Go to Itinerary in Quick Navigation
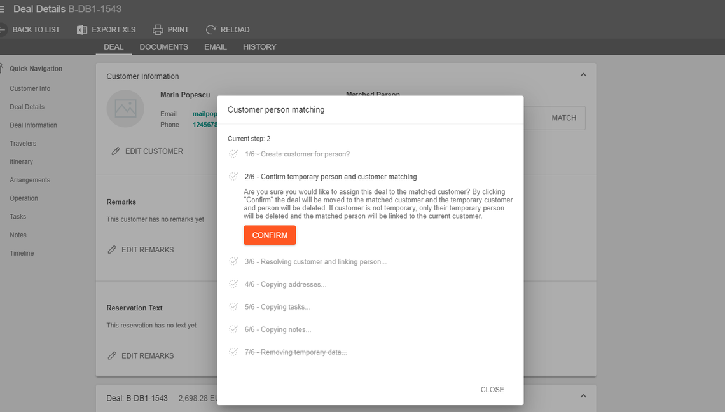Image resolution: width=725 pixels, height=412 pixels. [21, 162]
